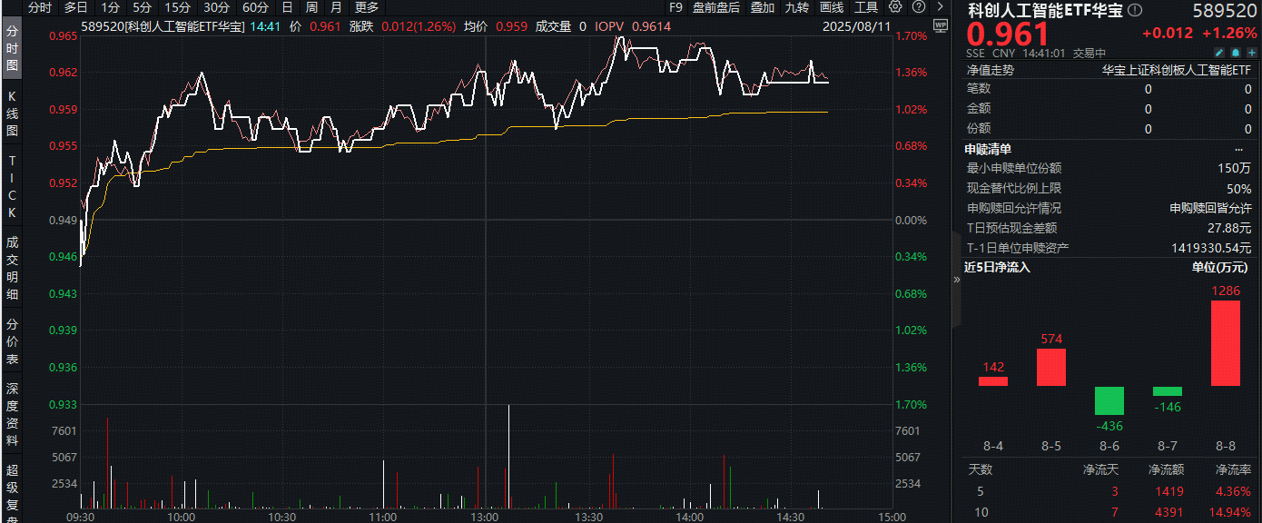Open the 更多 periods dropdown

367,7
